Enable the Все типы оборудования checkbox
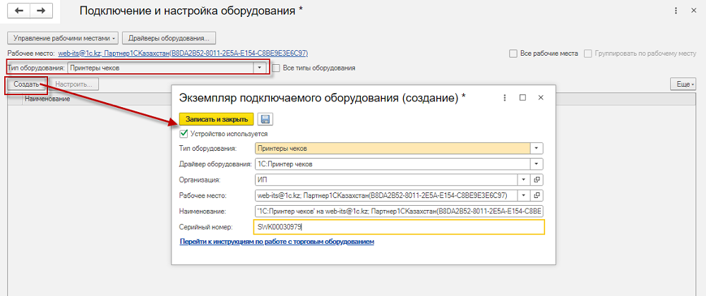 pyautogui.click(x=276, y=68)
